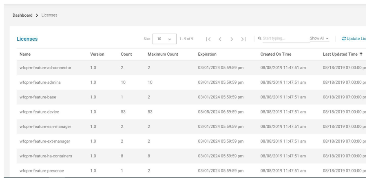Select the wfcpm-feature-device license row

coord(39,112)
